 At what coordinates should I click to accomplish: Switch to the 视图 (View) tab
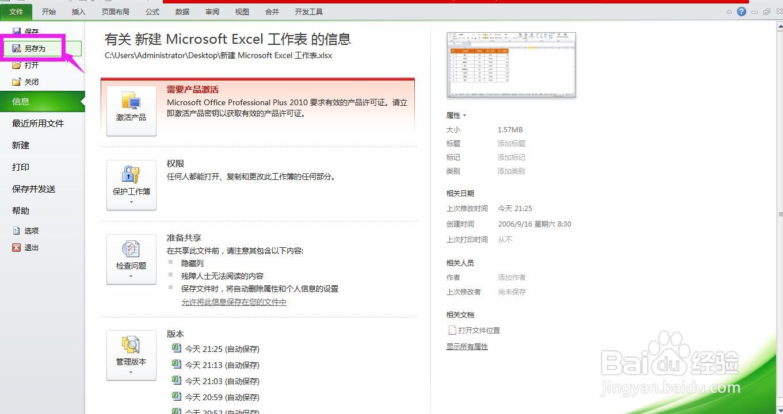click(242, 11)
